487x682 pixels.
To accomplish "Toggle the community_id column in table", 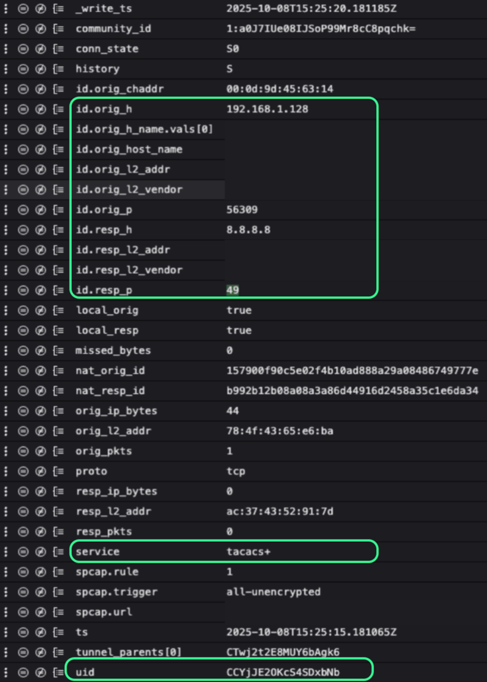I will (x=58, y=29).
